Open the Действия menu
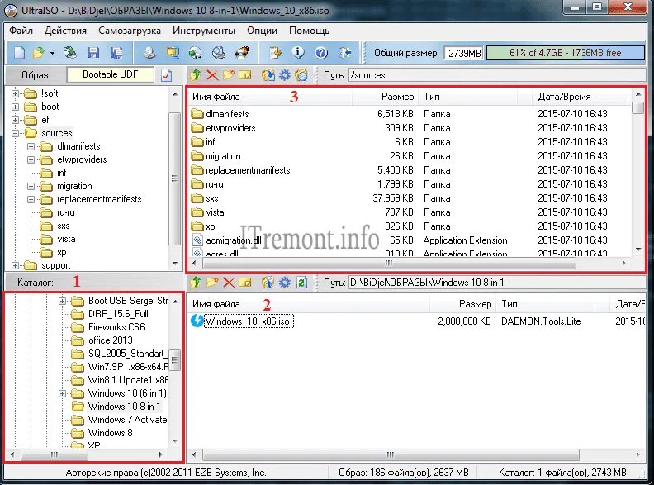The width and height of the screenshot is (654, 485). pos(65,31)
